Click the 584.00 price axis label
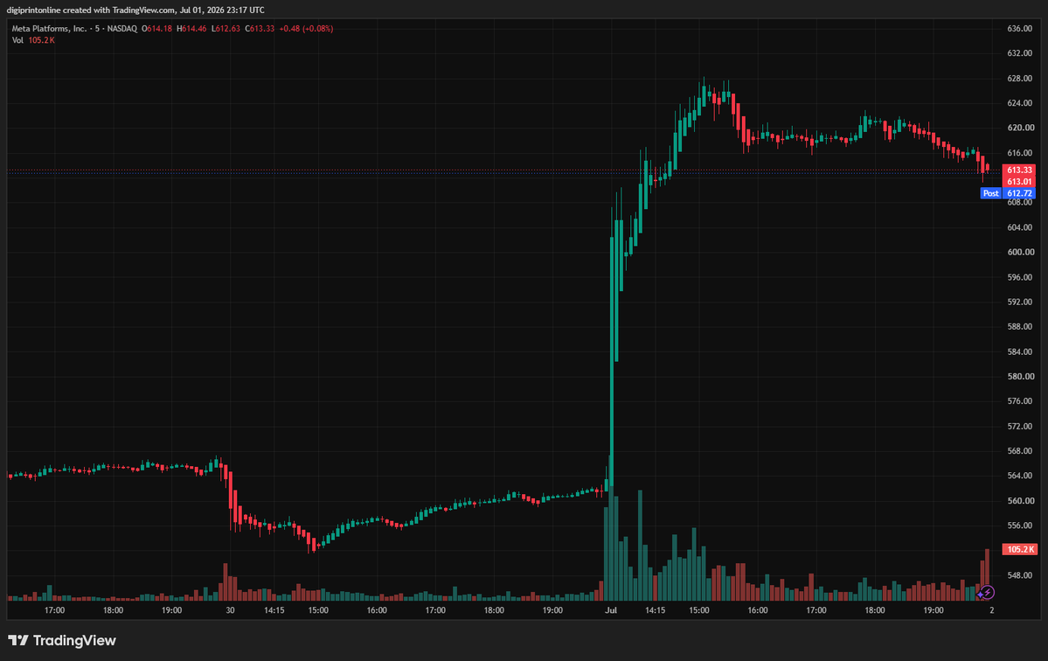This screenshot has width=1048, height=661. click(1020, 352)
